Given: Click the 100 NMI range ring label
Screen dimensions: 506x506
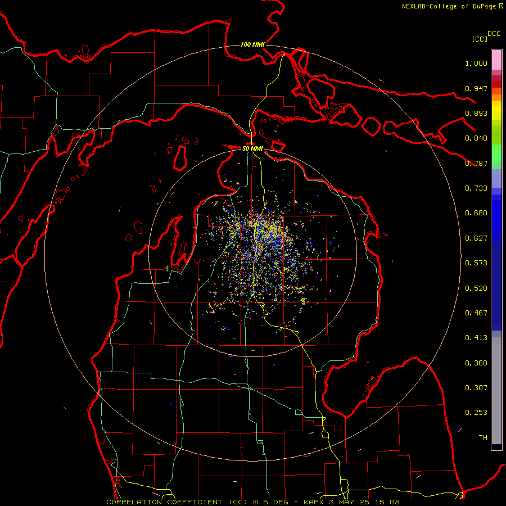Looking at the screenshot, I should pyautogui.click(x=252, y=44).
